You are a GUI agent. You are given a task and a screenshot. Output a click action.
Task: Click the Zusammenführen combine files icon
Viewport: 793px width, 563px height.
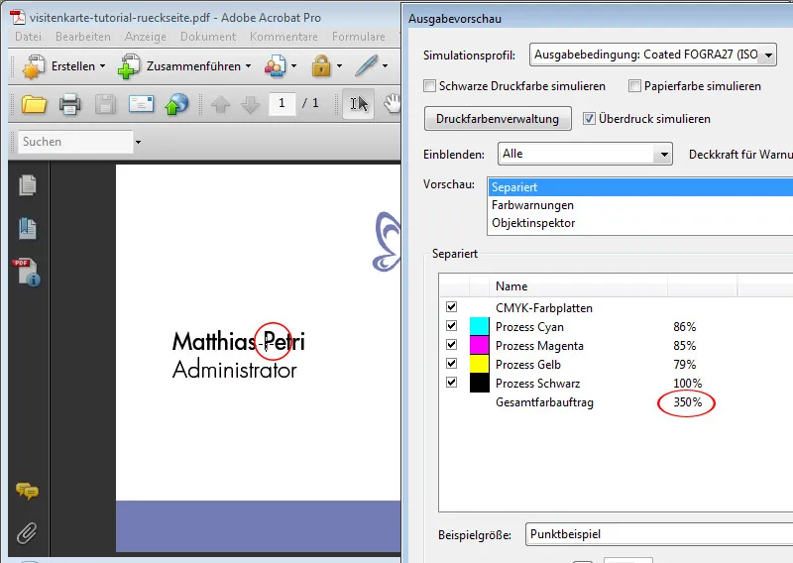[129, 66]
